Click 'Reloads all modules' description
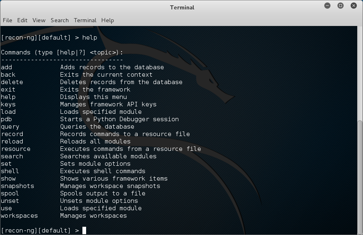 [x=95, y=141]
